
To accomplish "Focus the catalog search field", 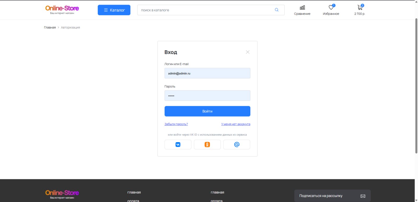I will (x=204, y=10).
